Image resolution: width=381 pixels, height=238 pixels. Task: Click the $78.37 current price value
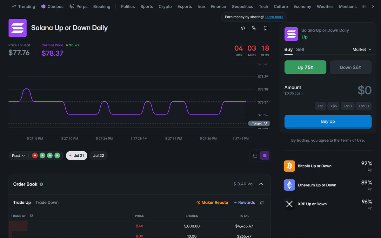click(x=52, y=53)
